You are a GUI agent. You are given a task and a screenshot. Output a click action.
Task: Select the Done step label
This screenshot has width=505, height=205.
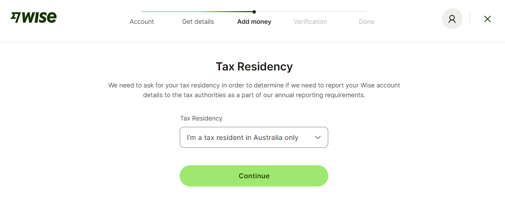pyautogui.click(x=366, y=21)
